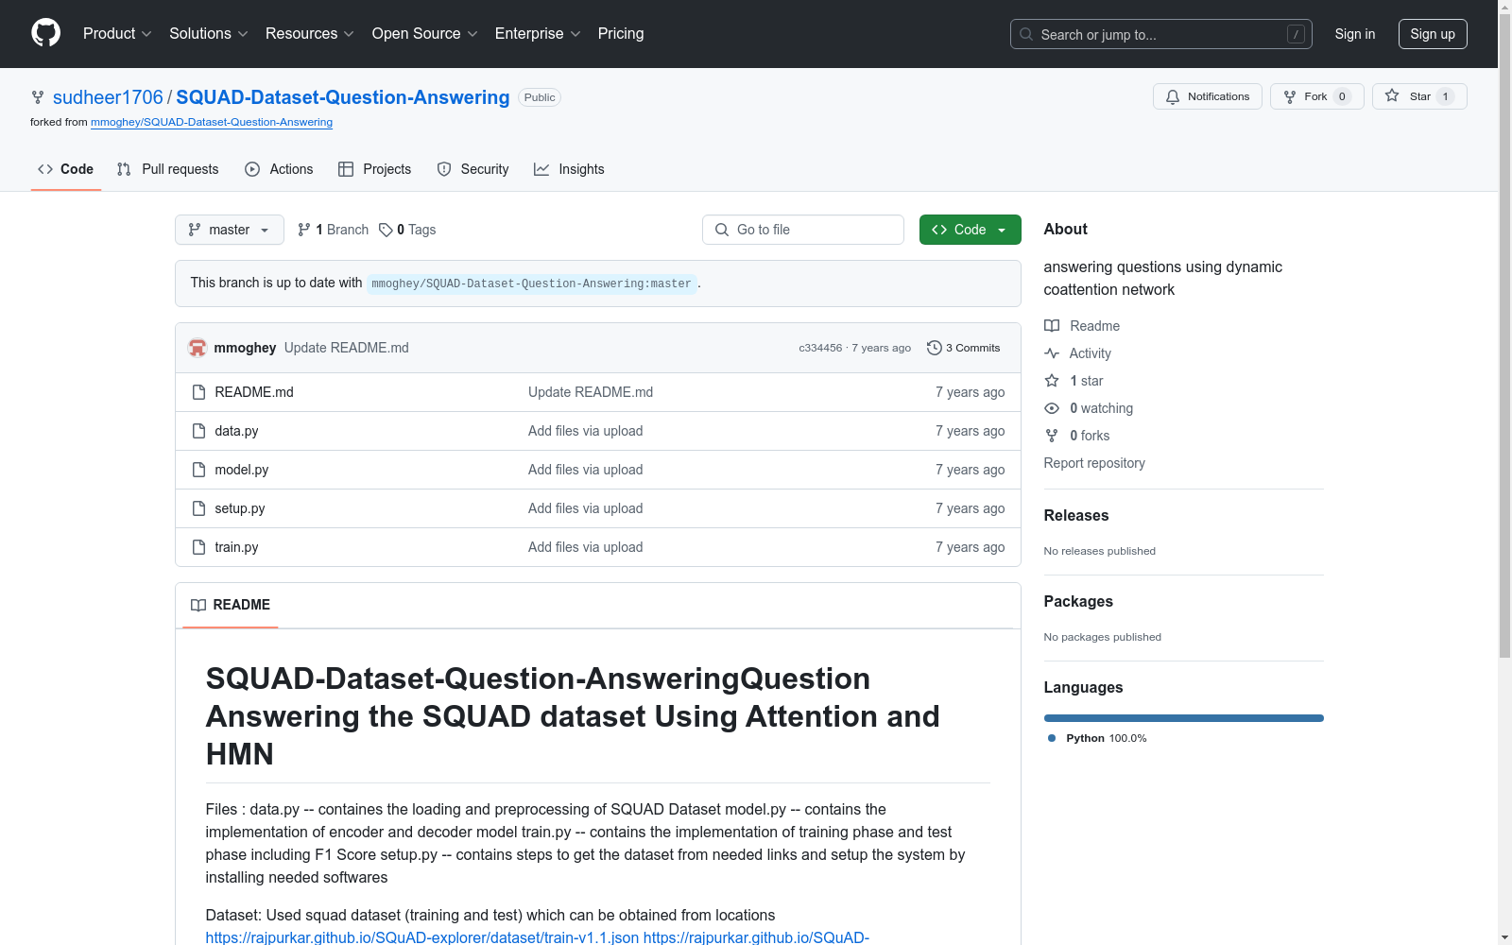View the Insights tab
Image resolution: width=1512 pixels, height=945 pixels.
pyautogui.click(x=570, y=169)
